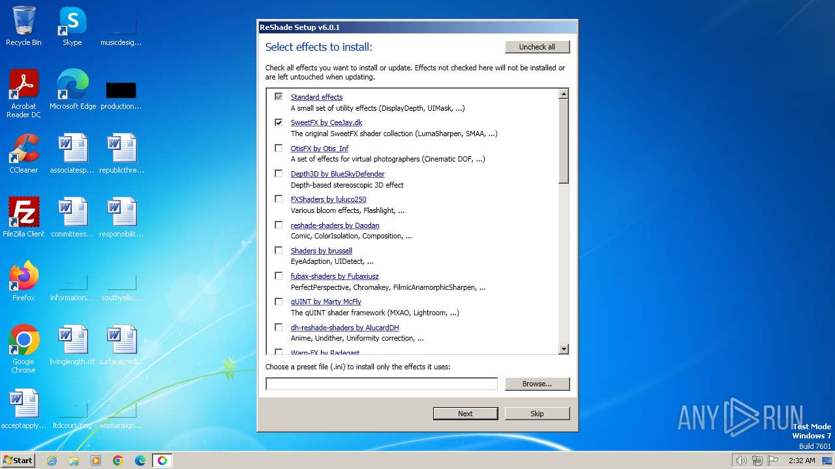
Task: Click the Skip button
Action: [x=537, y=414]
